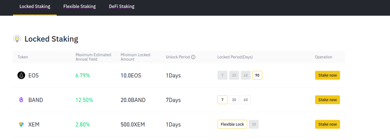This screenshot has width=390, height=140.
Task: Click the Minimum Locked Amount column header
Action: tap(135, 57)
